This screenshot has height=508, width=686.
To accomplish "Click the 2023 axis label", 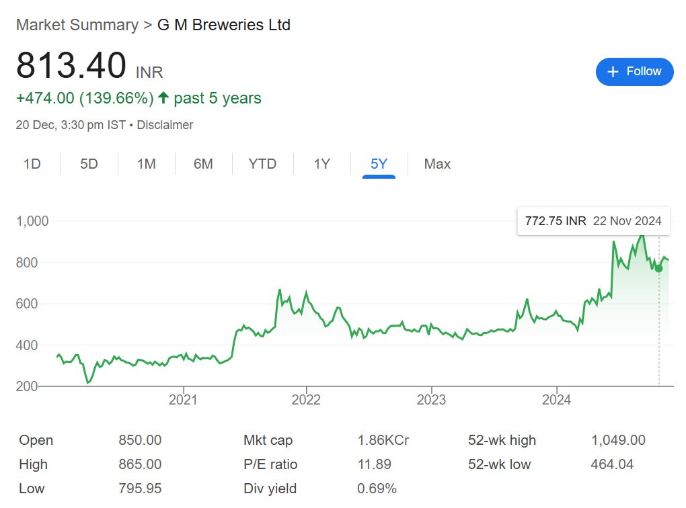I will point(431,400).
